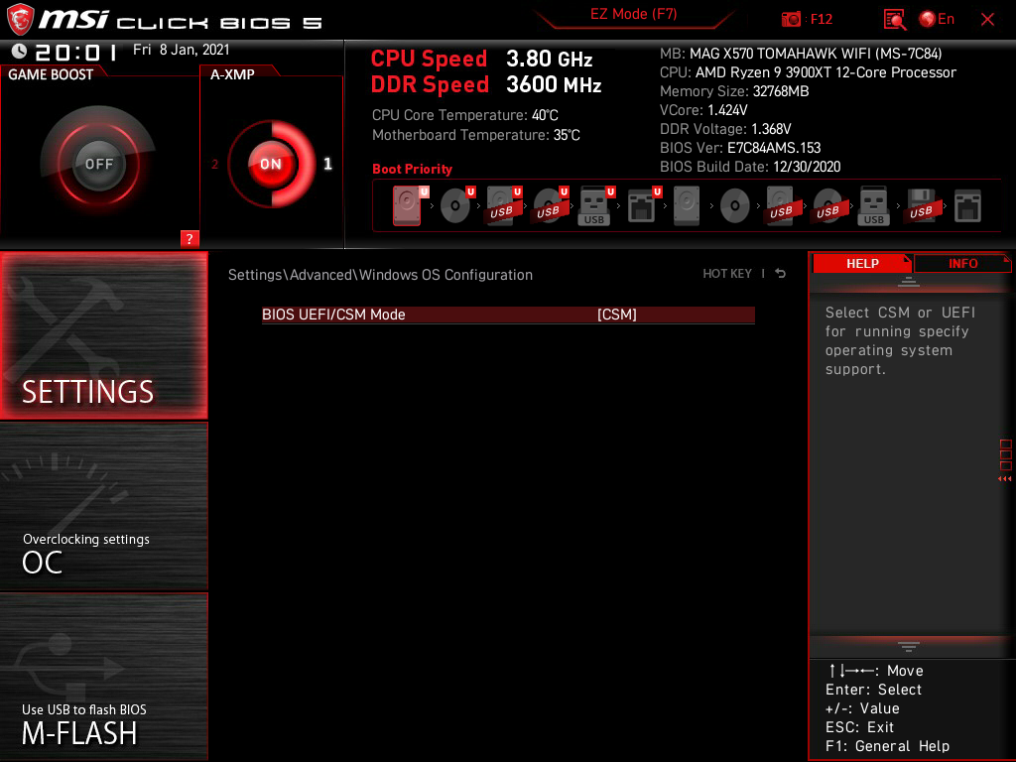Click the Boot Priority heading

click(x=412, y=169)
